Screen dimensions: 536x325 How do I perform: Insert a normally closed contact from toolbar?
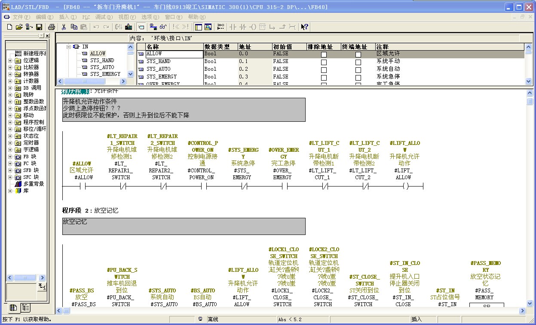[243, 27]
